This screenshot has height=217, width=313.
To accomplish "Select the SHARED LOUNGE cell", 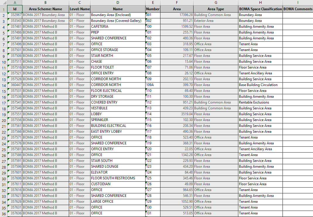I will [118, 167].
